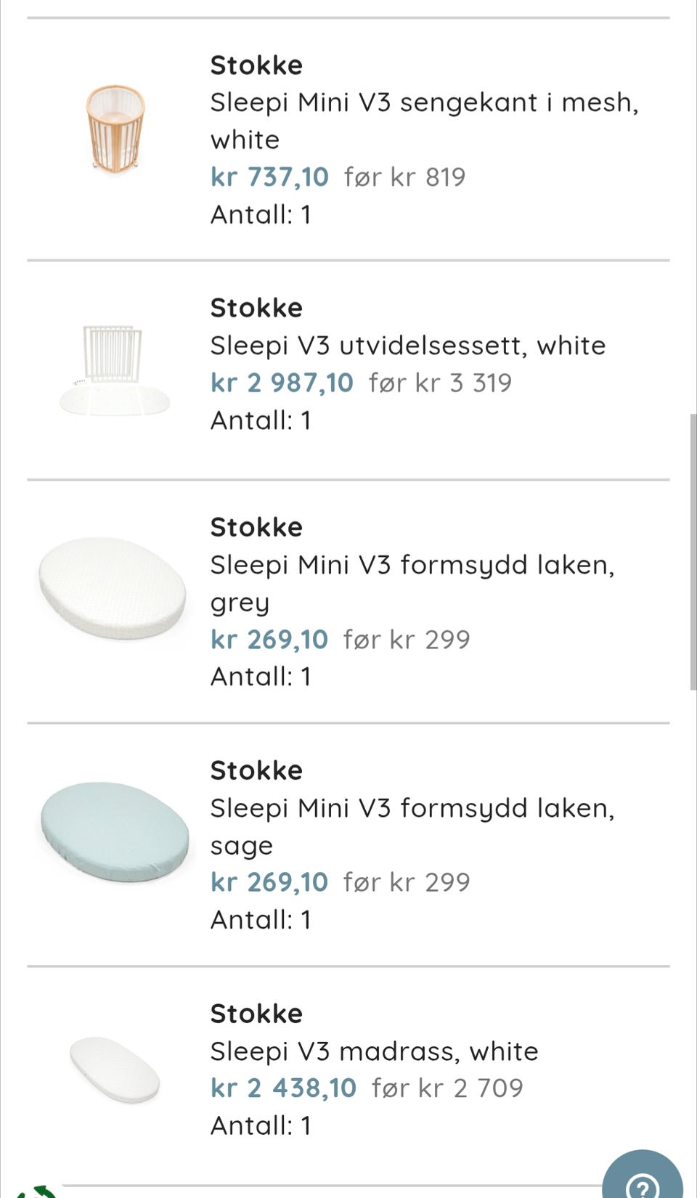Click Stokke brand above the madrass
The width and height of the screenshot is (697, 1198).
[x=256, y=1014]
